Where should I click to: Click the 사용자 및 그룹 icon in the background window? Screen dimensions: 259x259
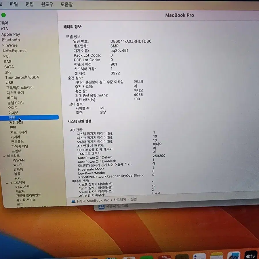(101, 206)
